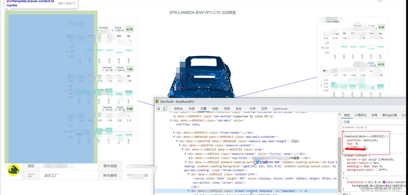
Task: Switch to the 来源 tab
Action: tap(192, 109)
